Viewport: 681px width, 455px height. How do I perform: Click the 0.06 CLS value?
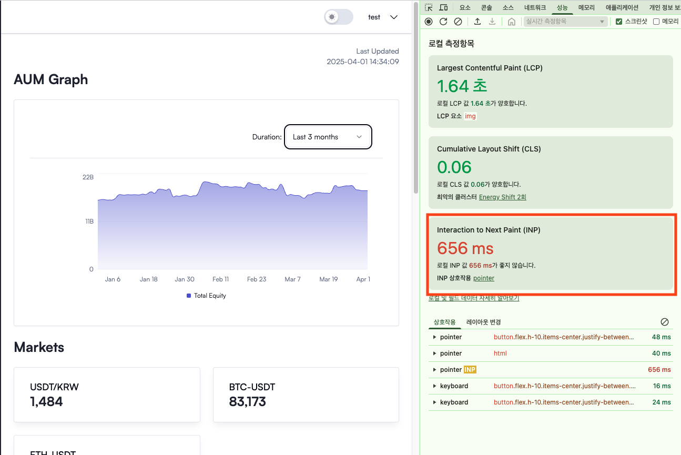[454, 167]
